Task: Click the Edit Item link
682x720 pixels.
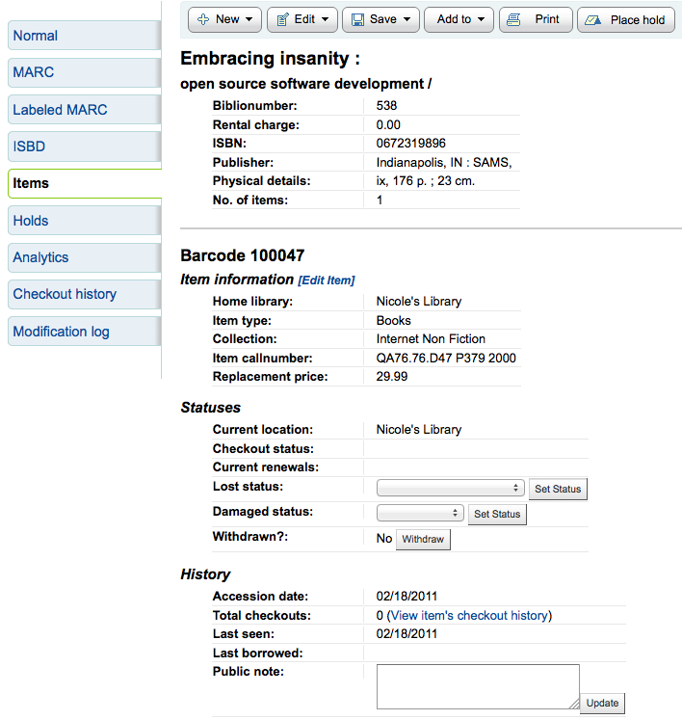Action: tap(327, 280)
